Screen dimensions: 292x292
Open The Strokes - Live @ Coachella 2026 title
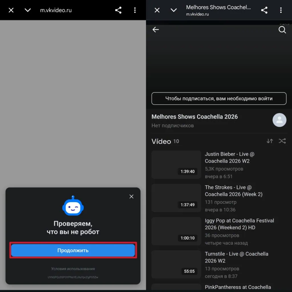234,191
